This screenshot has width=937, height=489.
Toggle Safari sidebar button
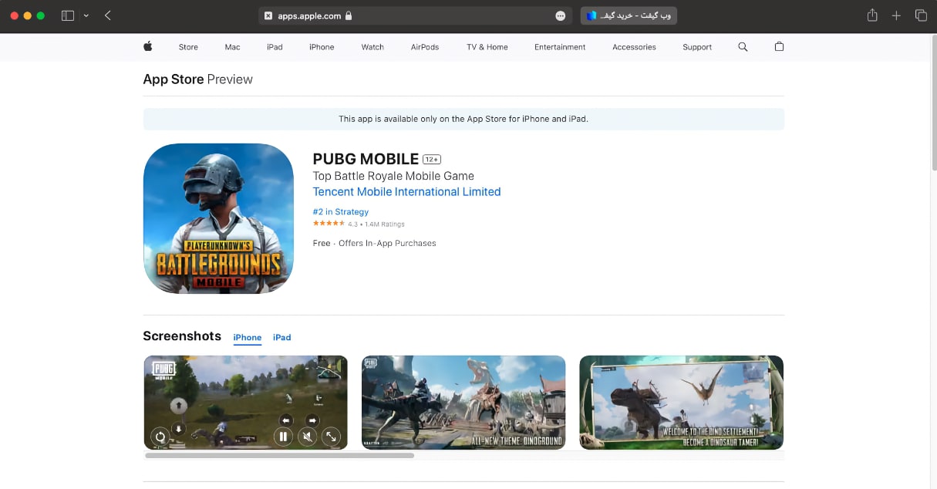[68, 15]
